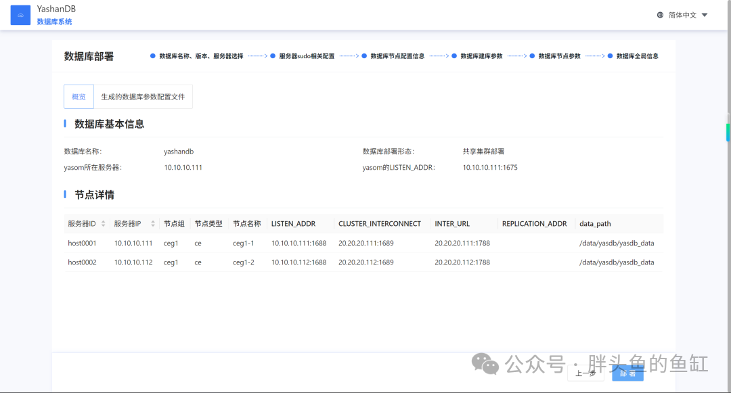The image size is (731, 393).
Task: Go to step 数据库全局信息
Action: 633,56
